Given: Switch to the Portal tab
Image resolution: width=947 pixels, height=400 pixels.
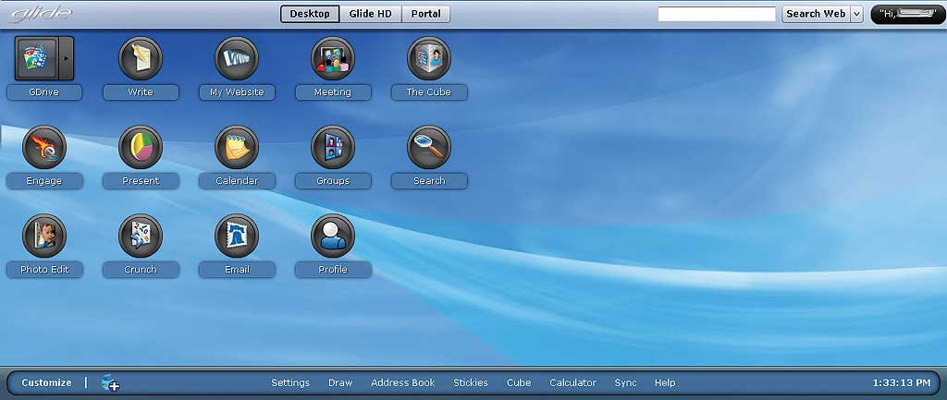Looking at the screenshot, I should click(x=425, y=14).
